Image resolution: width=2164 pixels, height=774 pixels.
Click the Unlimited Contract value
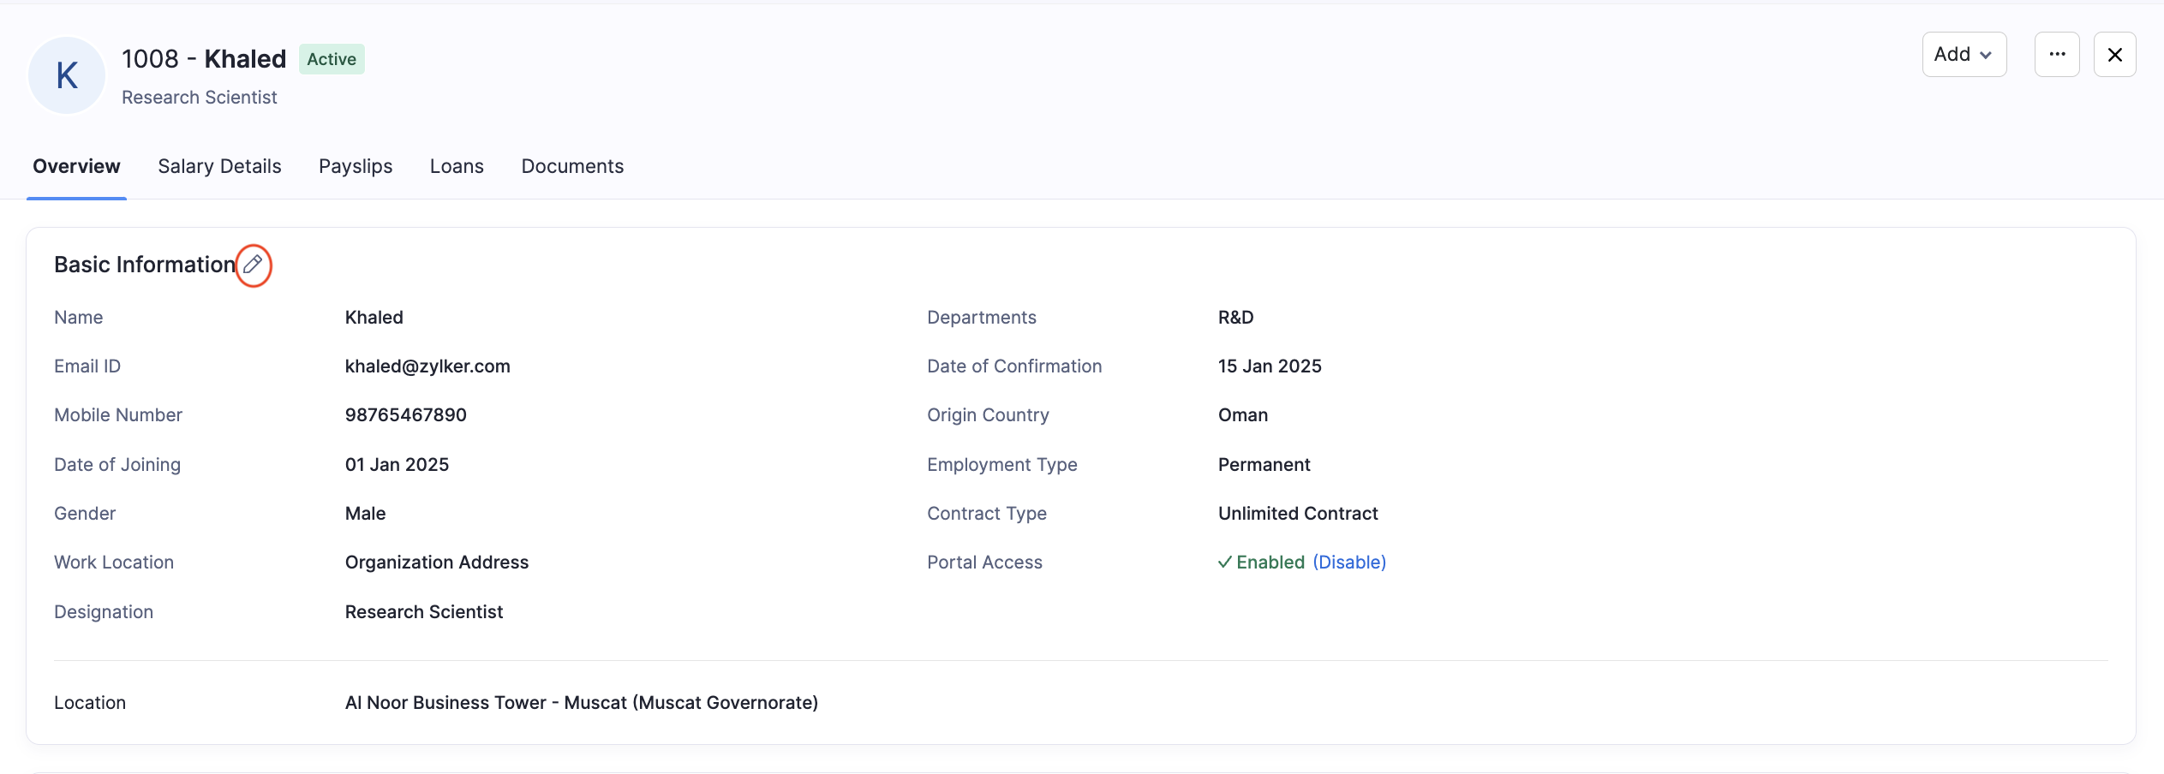1297,514
